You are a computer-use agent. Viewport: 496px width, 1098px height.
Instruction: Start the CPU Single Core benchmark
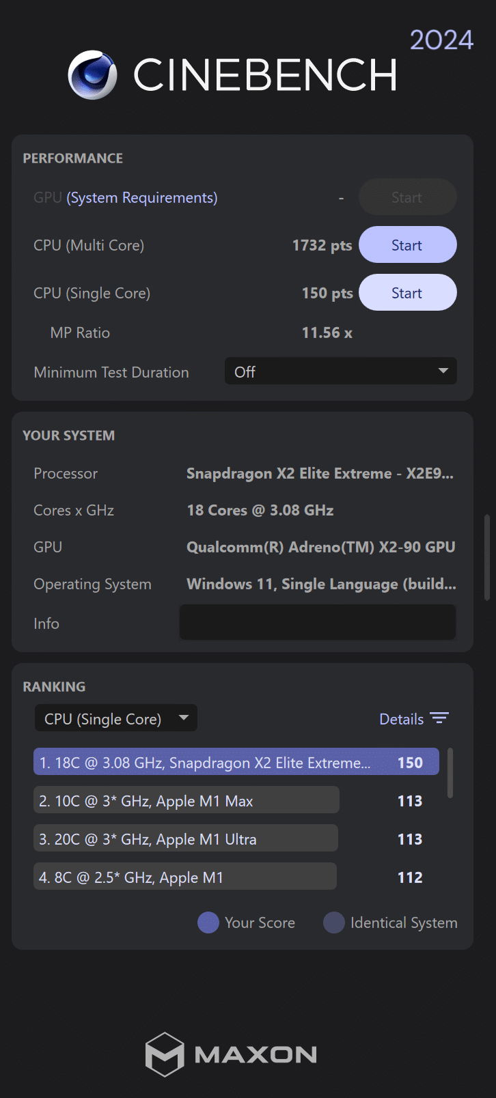tap(407, 293)
